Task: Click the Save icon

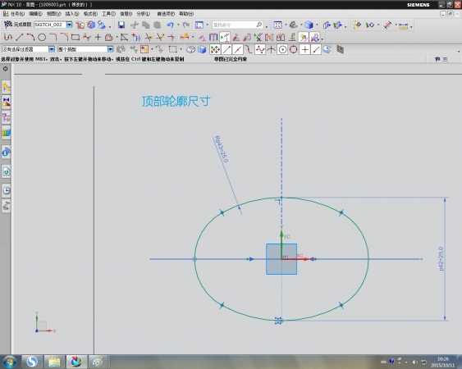Action: tap(121, 25)
